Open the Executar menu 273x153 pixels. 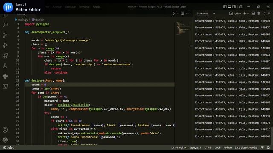[70, 7]
